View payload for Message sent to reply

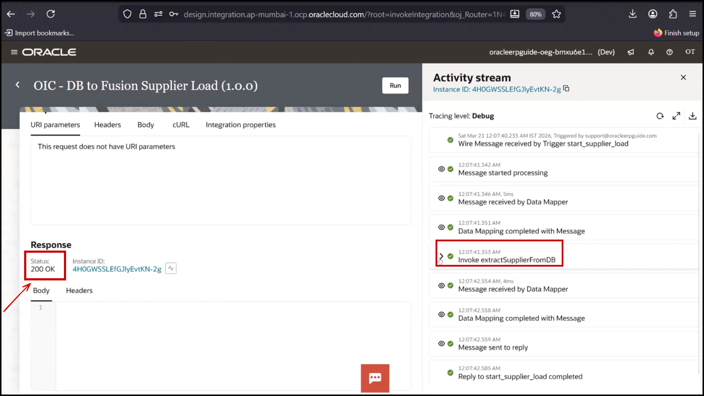point(441,344)
